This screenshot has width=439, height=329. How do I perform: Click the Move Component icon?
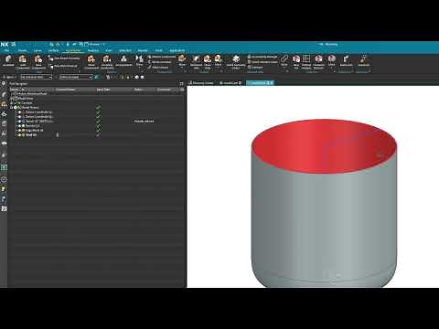[x=91, y=61]
